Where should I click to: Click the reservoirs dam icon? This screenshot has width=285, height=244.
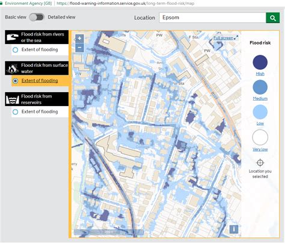13,99
